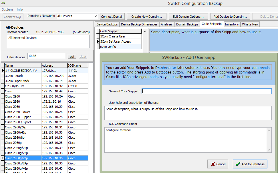Click the application icon in the title bar

click(3, 3)
